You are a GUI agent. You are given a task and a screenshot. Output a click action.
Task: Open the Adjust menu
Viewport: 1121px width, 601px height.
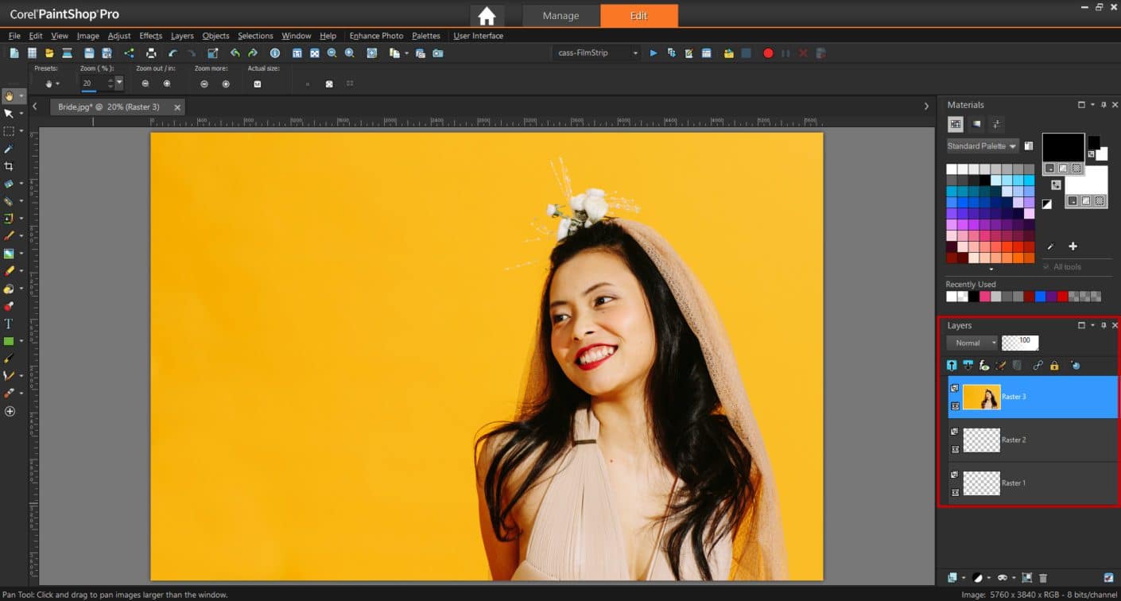click(119, 36)
